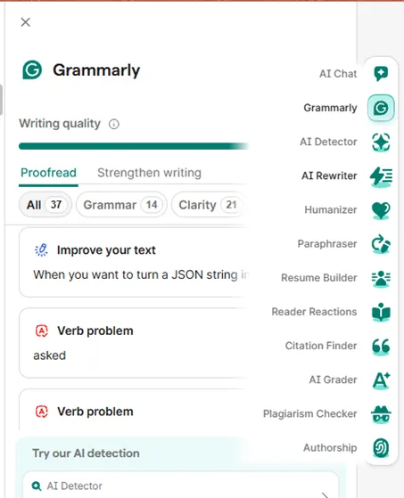Select the active Grammarly sidebar icon

[x=381, y=108]
